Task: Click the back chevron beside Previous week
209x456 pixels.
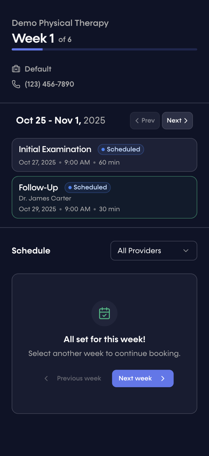Action: pyautogui.click(x=46, y=378)
